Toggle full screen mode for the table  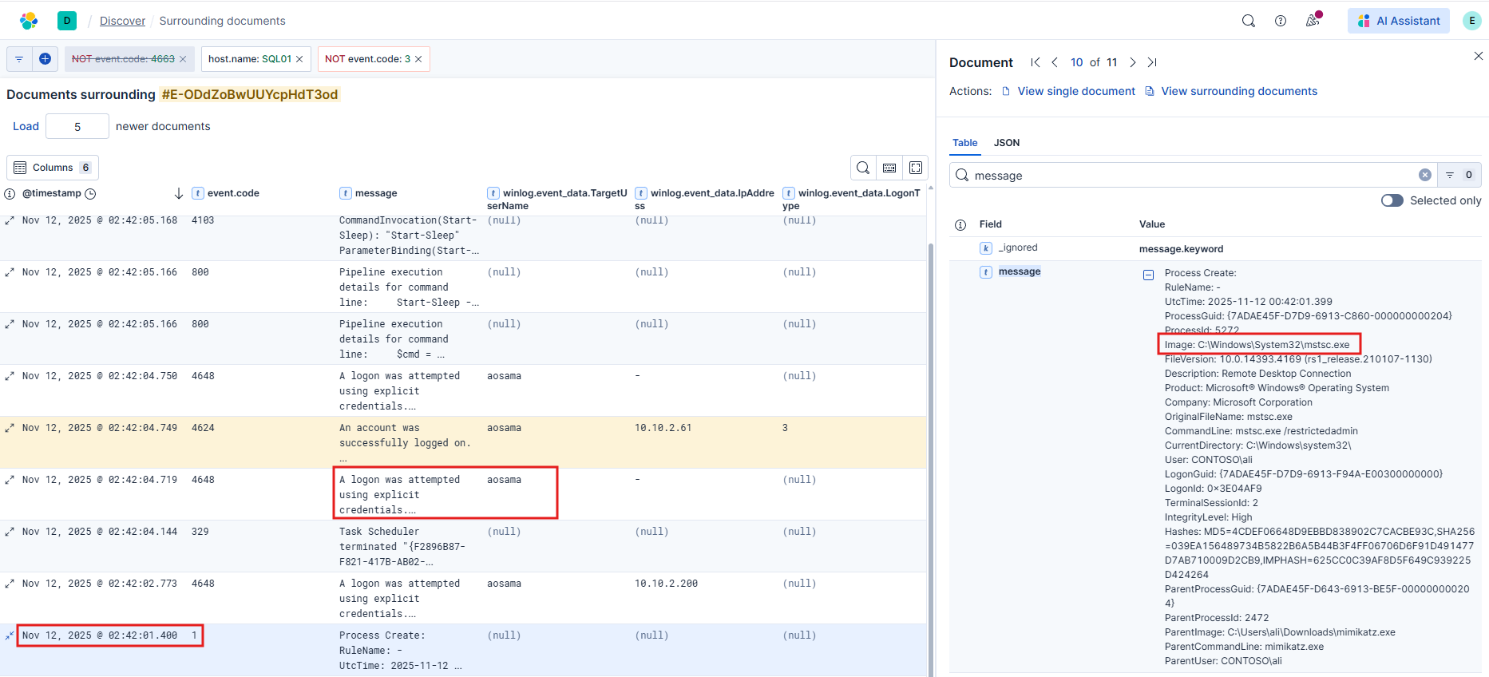click(x=916, y=168)
